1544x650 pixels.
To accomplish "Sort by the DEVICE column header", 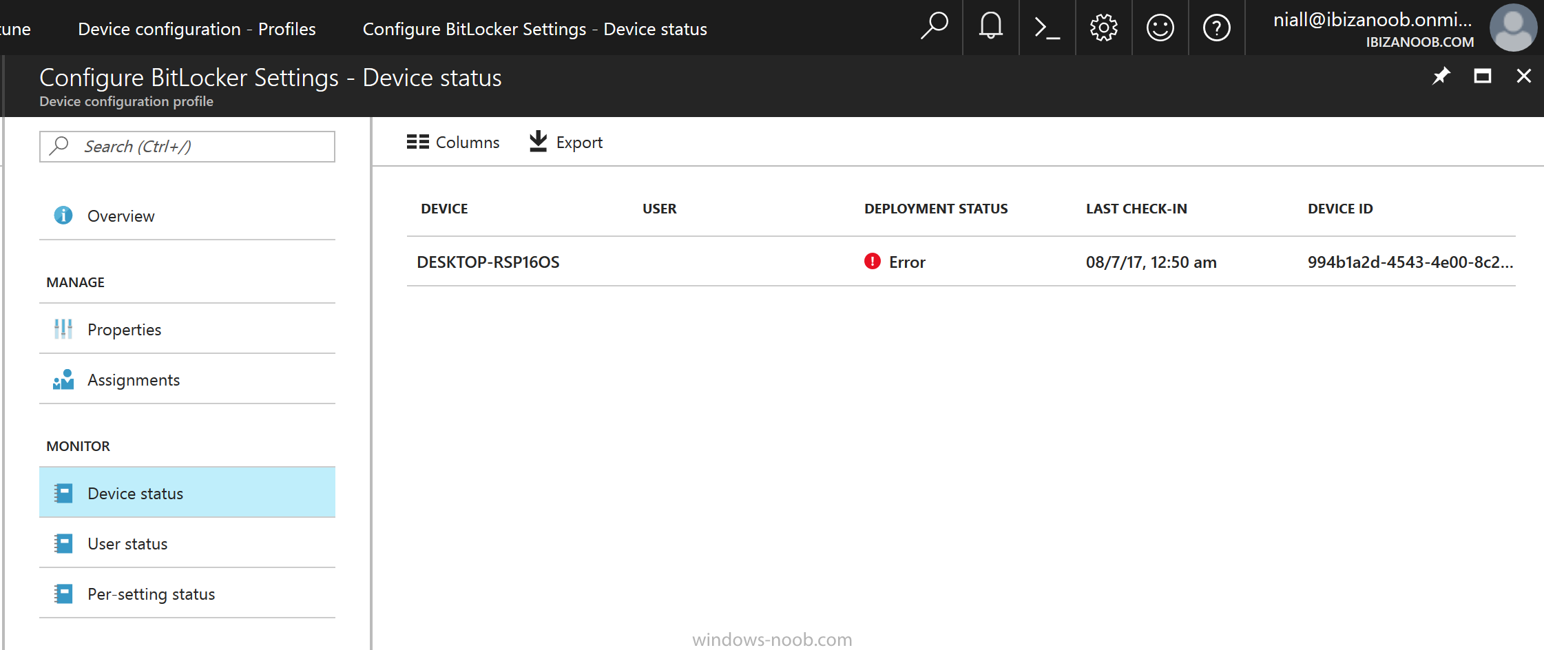I will pyautogui.click(x=444, y=209).
